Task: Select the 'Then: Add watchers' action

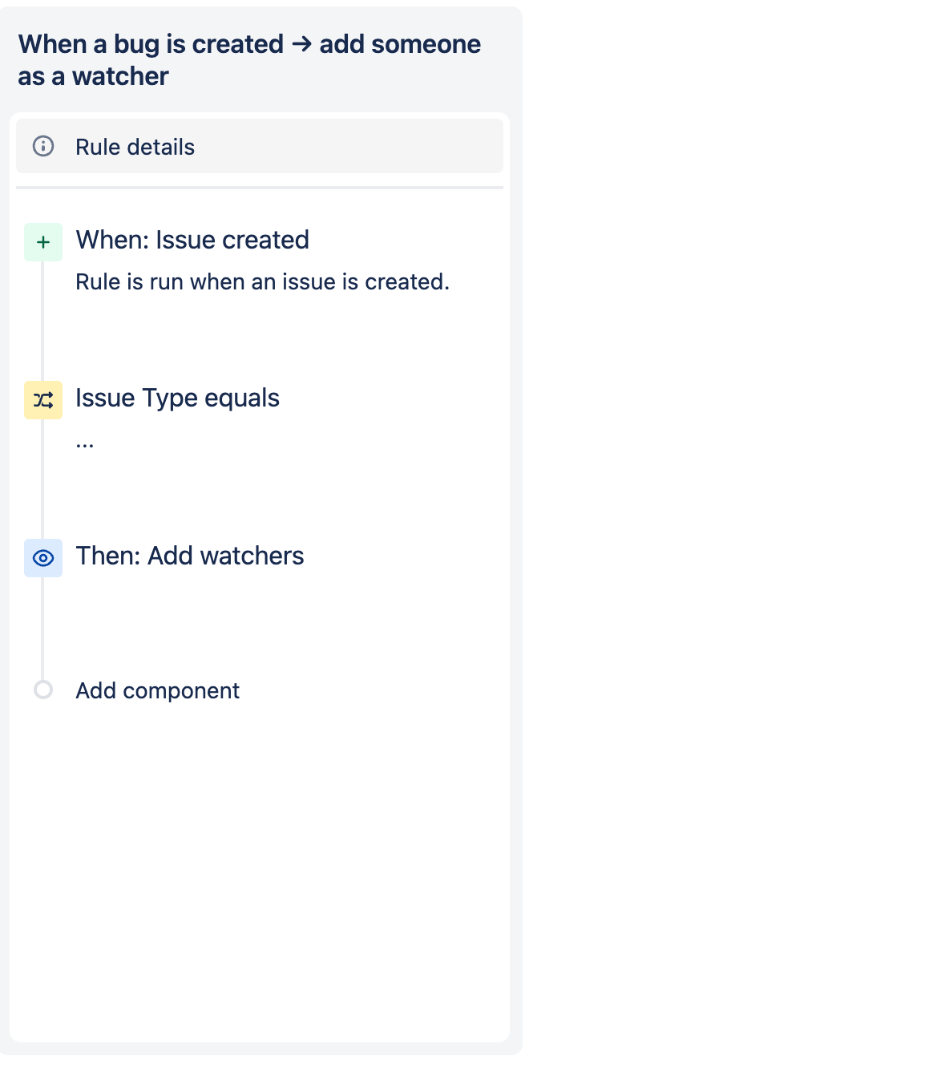Action: (190, 556)
